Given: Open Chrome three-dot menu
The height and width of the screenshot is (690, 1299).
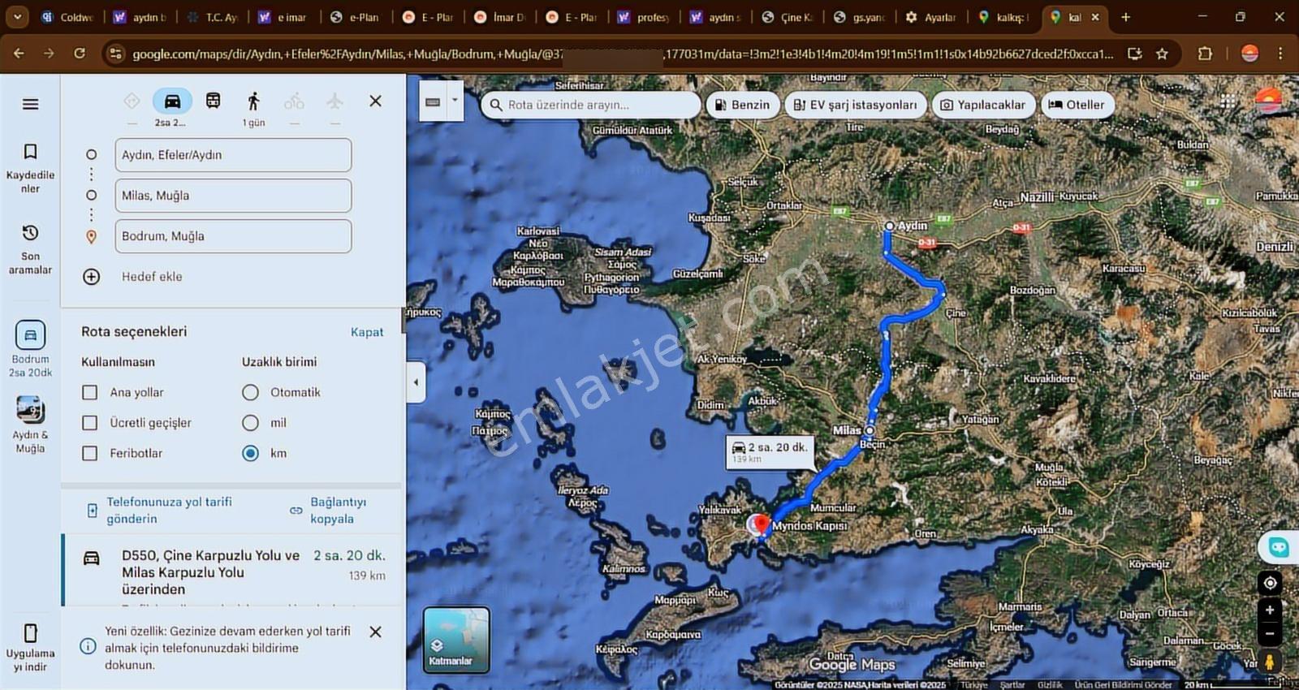Looking at the screenshot, I should tap(1280, 54).
